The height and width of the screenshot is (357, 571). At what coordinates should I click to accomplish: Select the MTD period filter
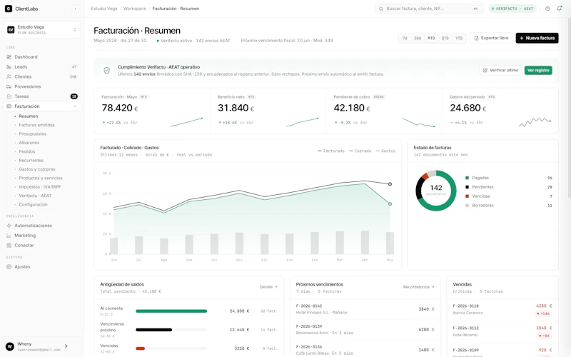click(431, 38)
